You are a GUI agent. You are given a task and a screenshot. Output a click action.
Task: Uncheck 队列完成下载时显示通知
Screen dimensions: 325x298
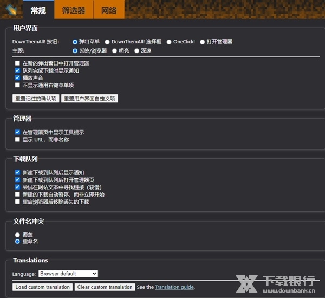17,70
